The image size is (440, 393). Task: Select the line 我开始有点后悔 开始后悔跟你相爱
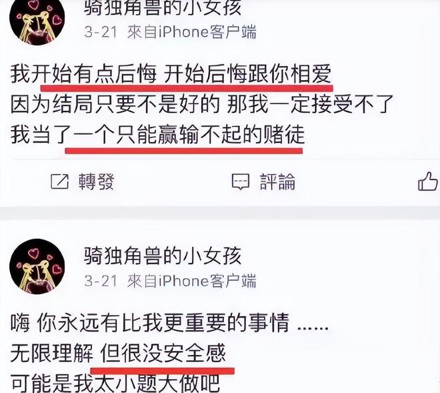(x=171, y=75)
